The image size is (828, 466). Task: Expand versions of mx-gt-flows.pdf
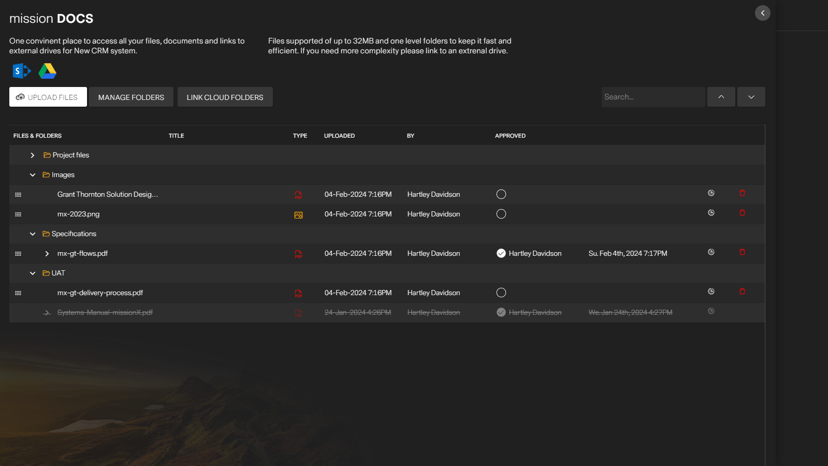47,254
